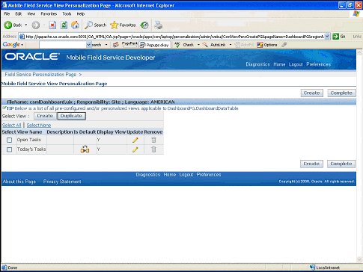Screen dimensions: 363x272
Task: Click the Google toolbar highlighter pen icon
Action: [x=284, y=45]
